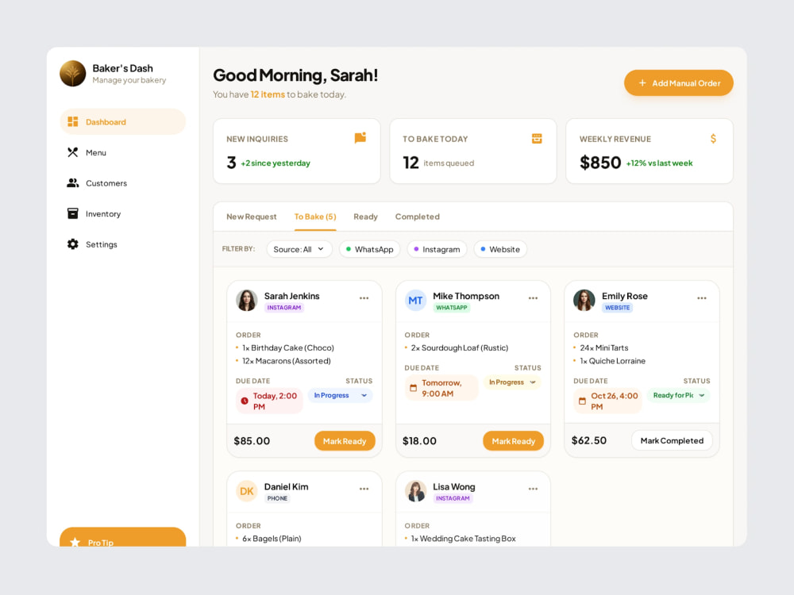This screenshot has height=595, width=794.
Task: Click the Customers people icon
Action: (73, 183)
